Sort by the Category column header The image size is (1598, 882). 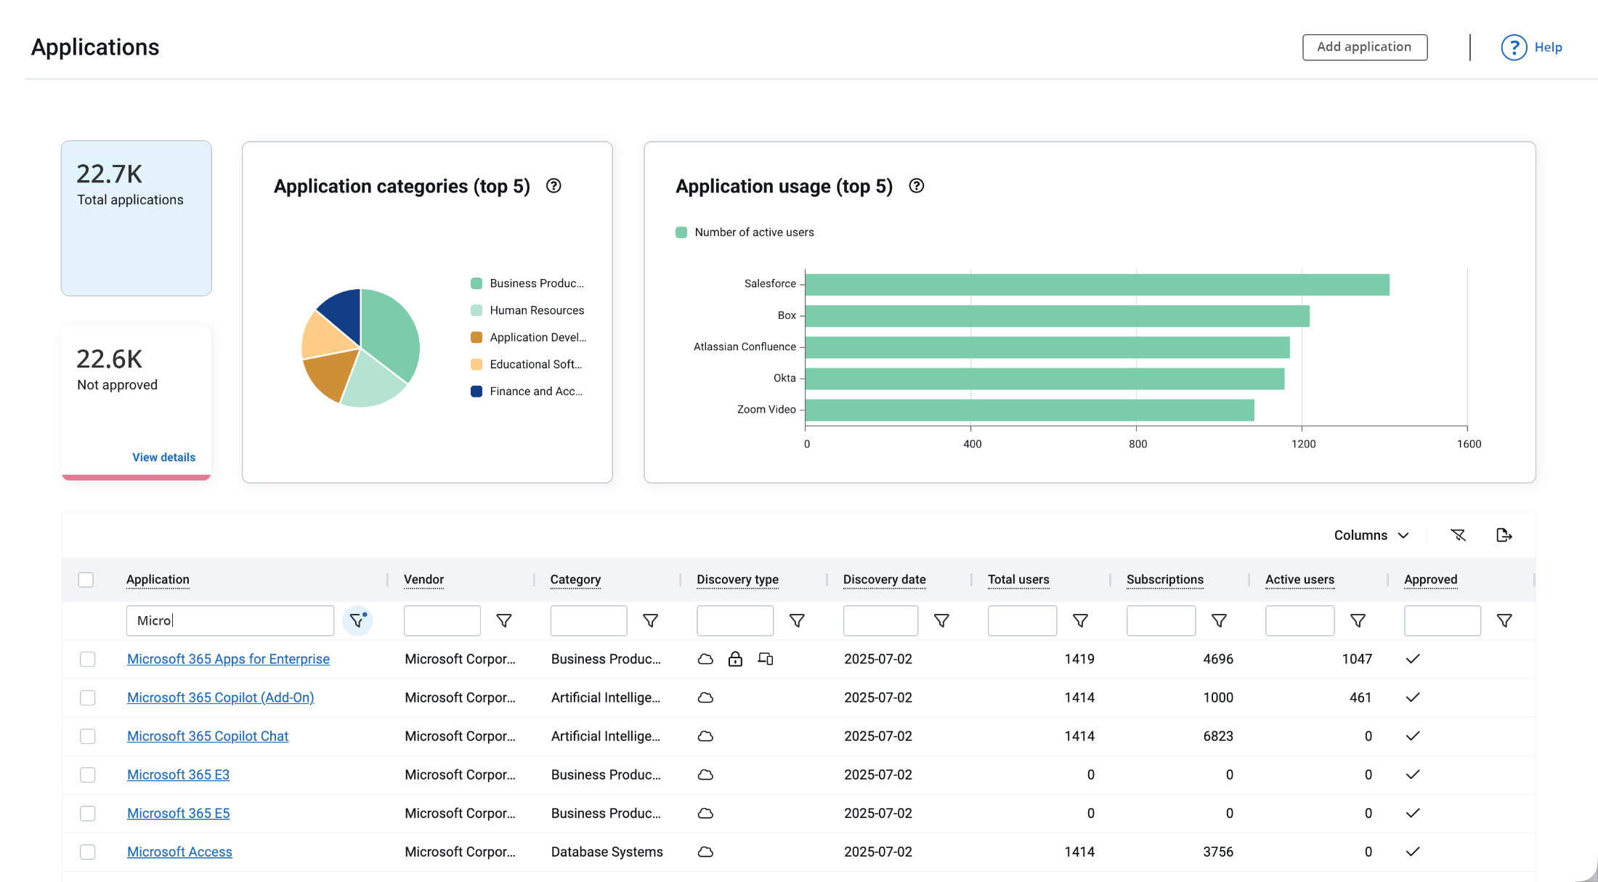575,580
